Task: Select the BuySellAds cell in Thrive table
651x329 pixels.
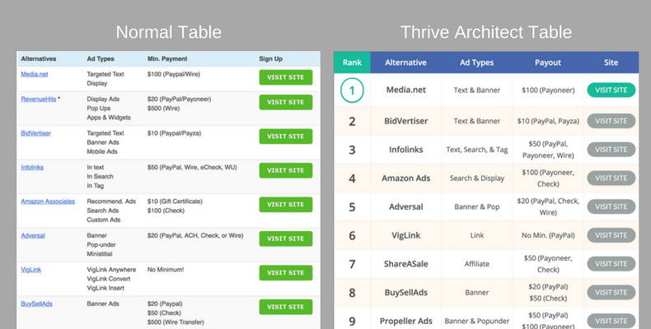Action: pyautogui.click(x=406, y=293)
